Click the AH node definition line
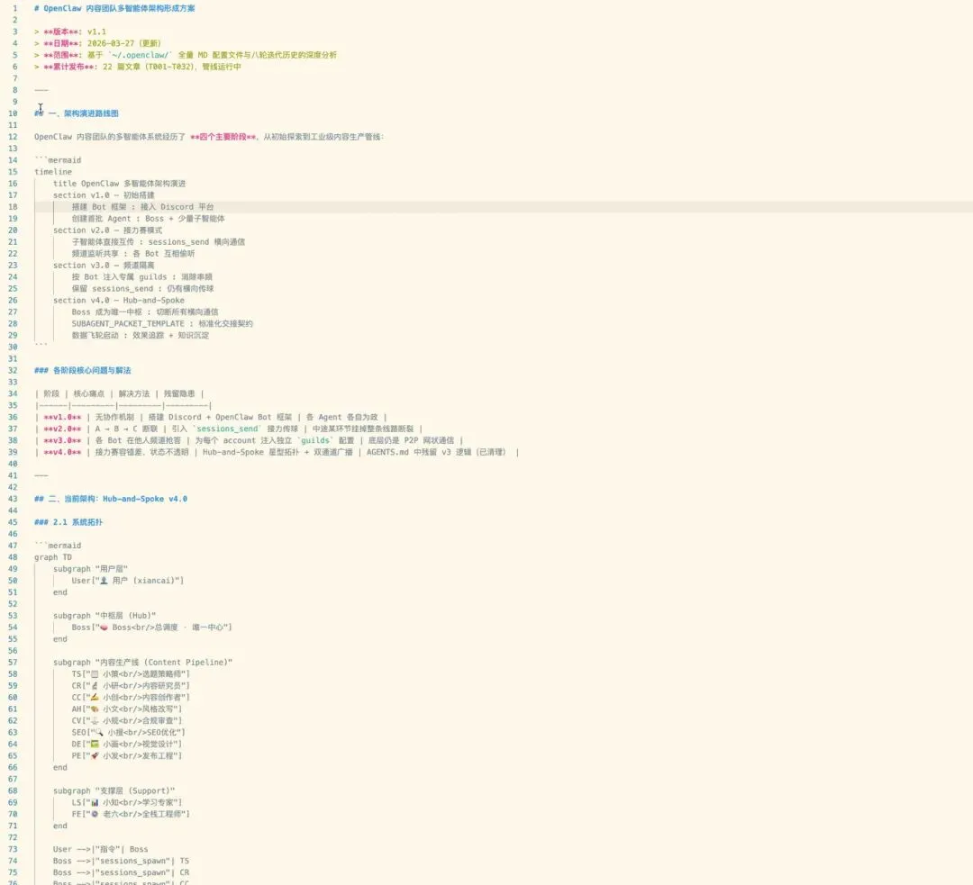 [127, 709]
